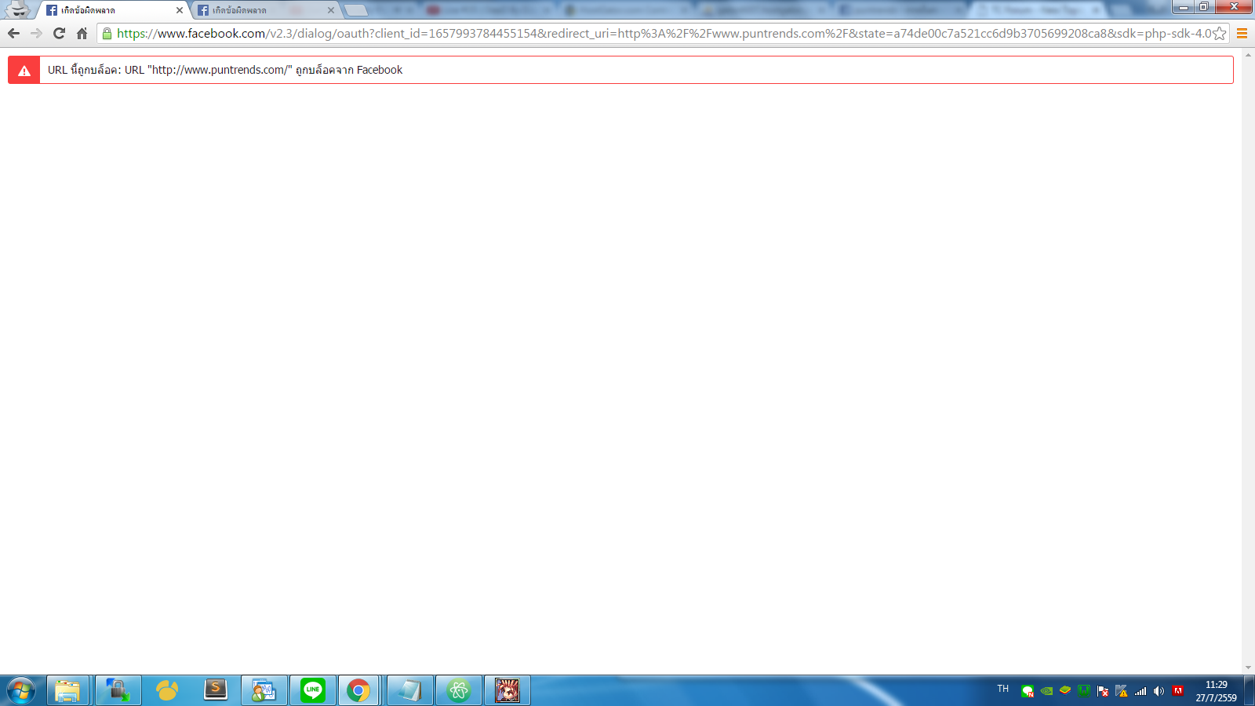1255x706 pixels.
Task: Launch Sublime Text from the taskbar
Action: [215, 691]
